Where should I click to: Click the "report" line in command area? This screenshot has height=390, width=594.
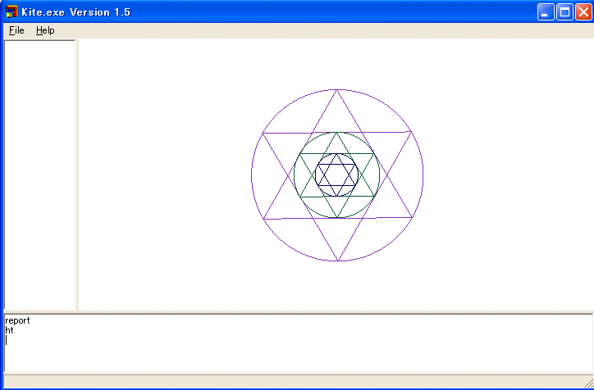coord(17,321)
